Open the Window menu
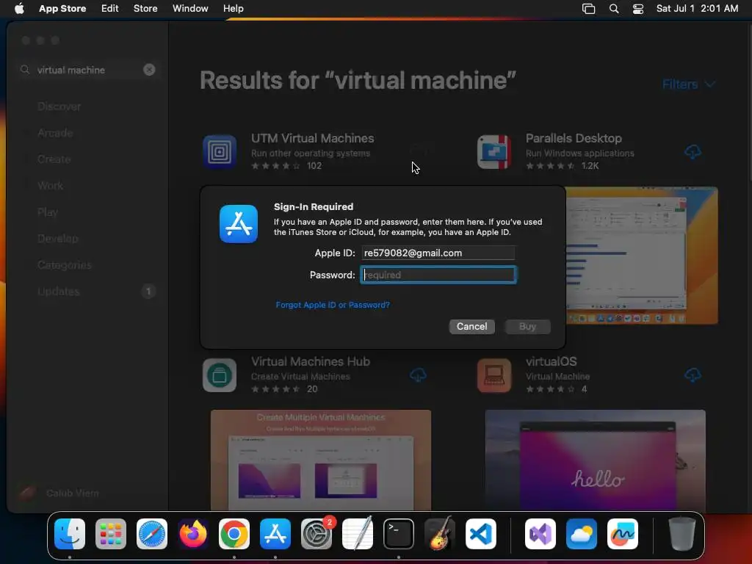This screenshot has width=752, height=564. [190, 9]
